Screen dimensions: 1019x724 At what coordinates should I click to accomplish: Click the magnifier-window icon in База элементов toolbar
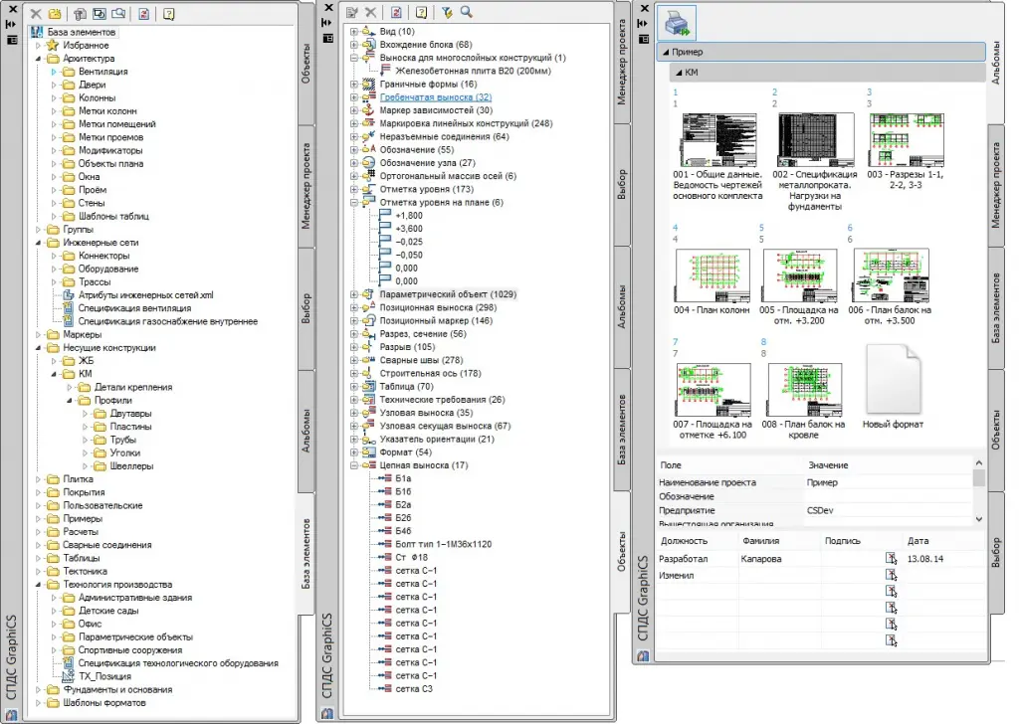click(119, 14)
